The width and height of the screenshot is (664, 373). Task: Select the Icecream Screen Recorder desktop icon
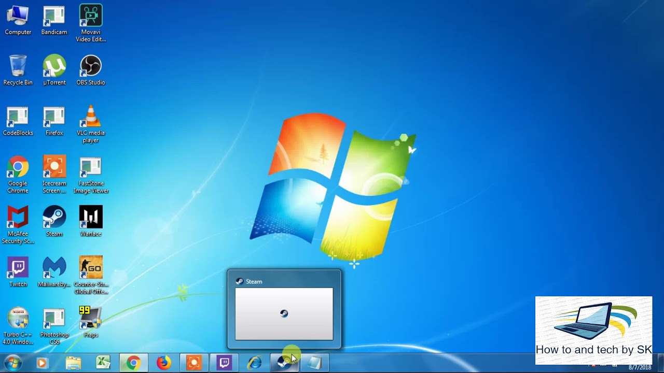click(x=54, y=175)
